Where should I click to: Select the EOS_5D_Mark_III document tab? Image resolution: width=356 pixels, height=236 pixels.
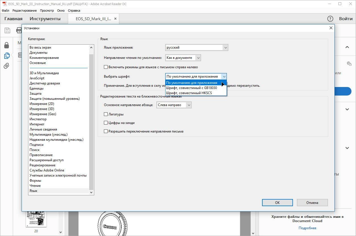coord(93,19)
